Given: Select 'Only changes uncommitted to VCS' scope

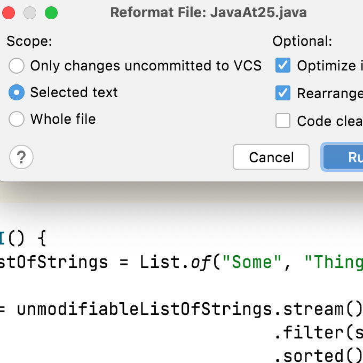Looking at the screenshot, I should pos(17,66).
